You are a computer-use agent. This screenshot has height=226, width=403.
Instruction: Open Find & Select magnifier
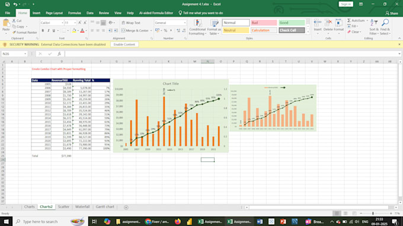click(x=385, y=27)
